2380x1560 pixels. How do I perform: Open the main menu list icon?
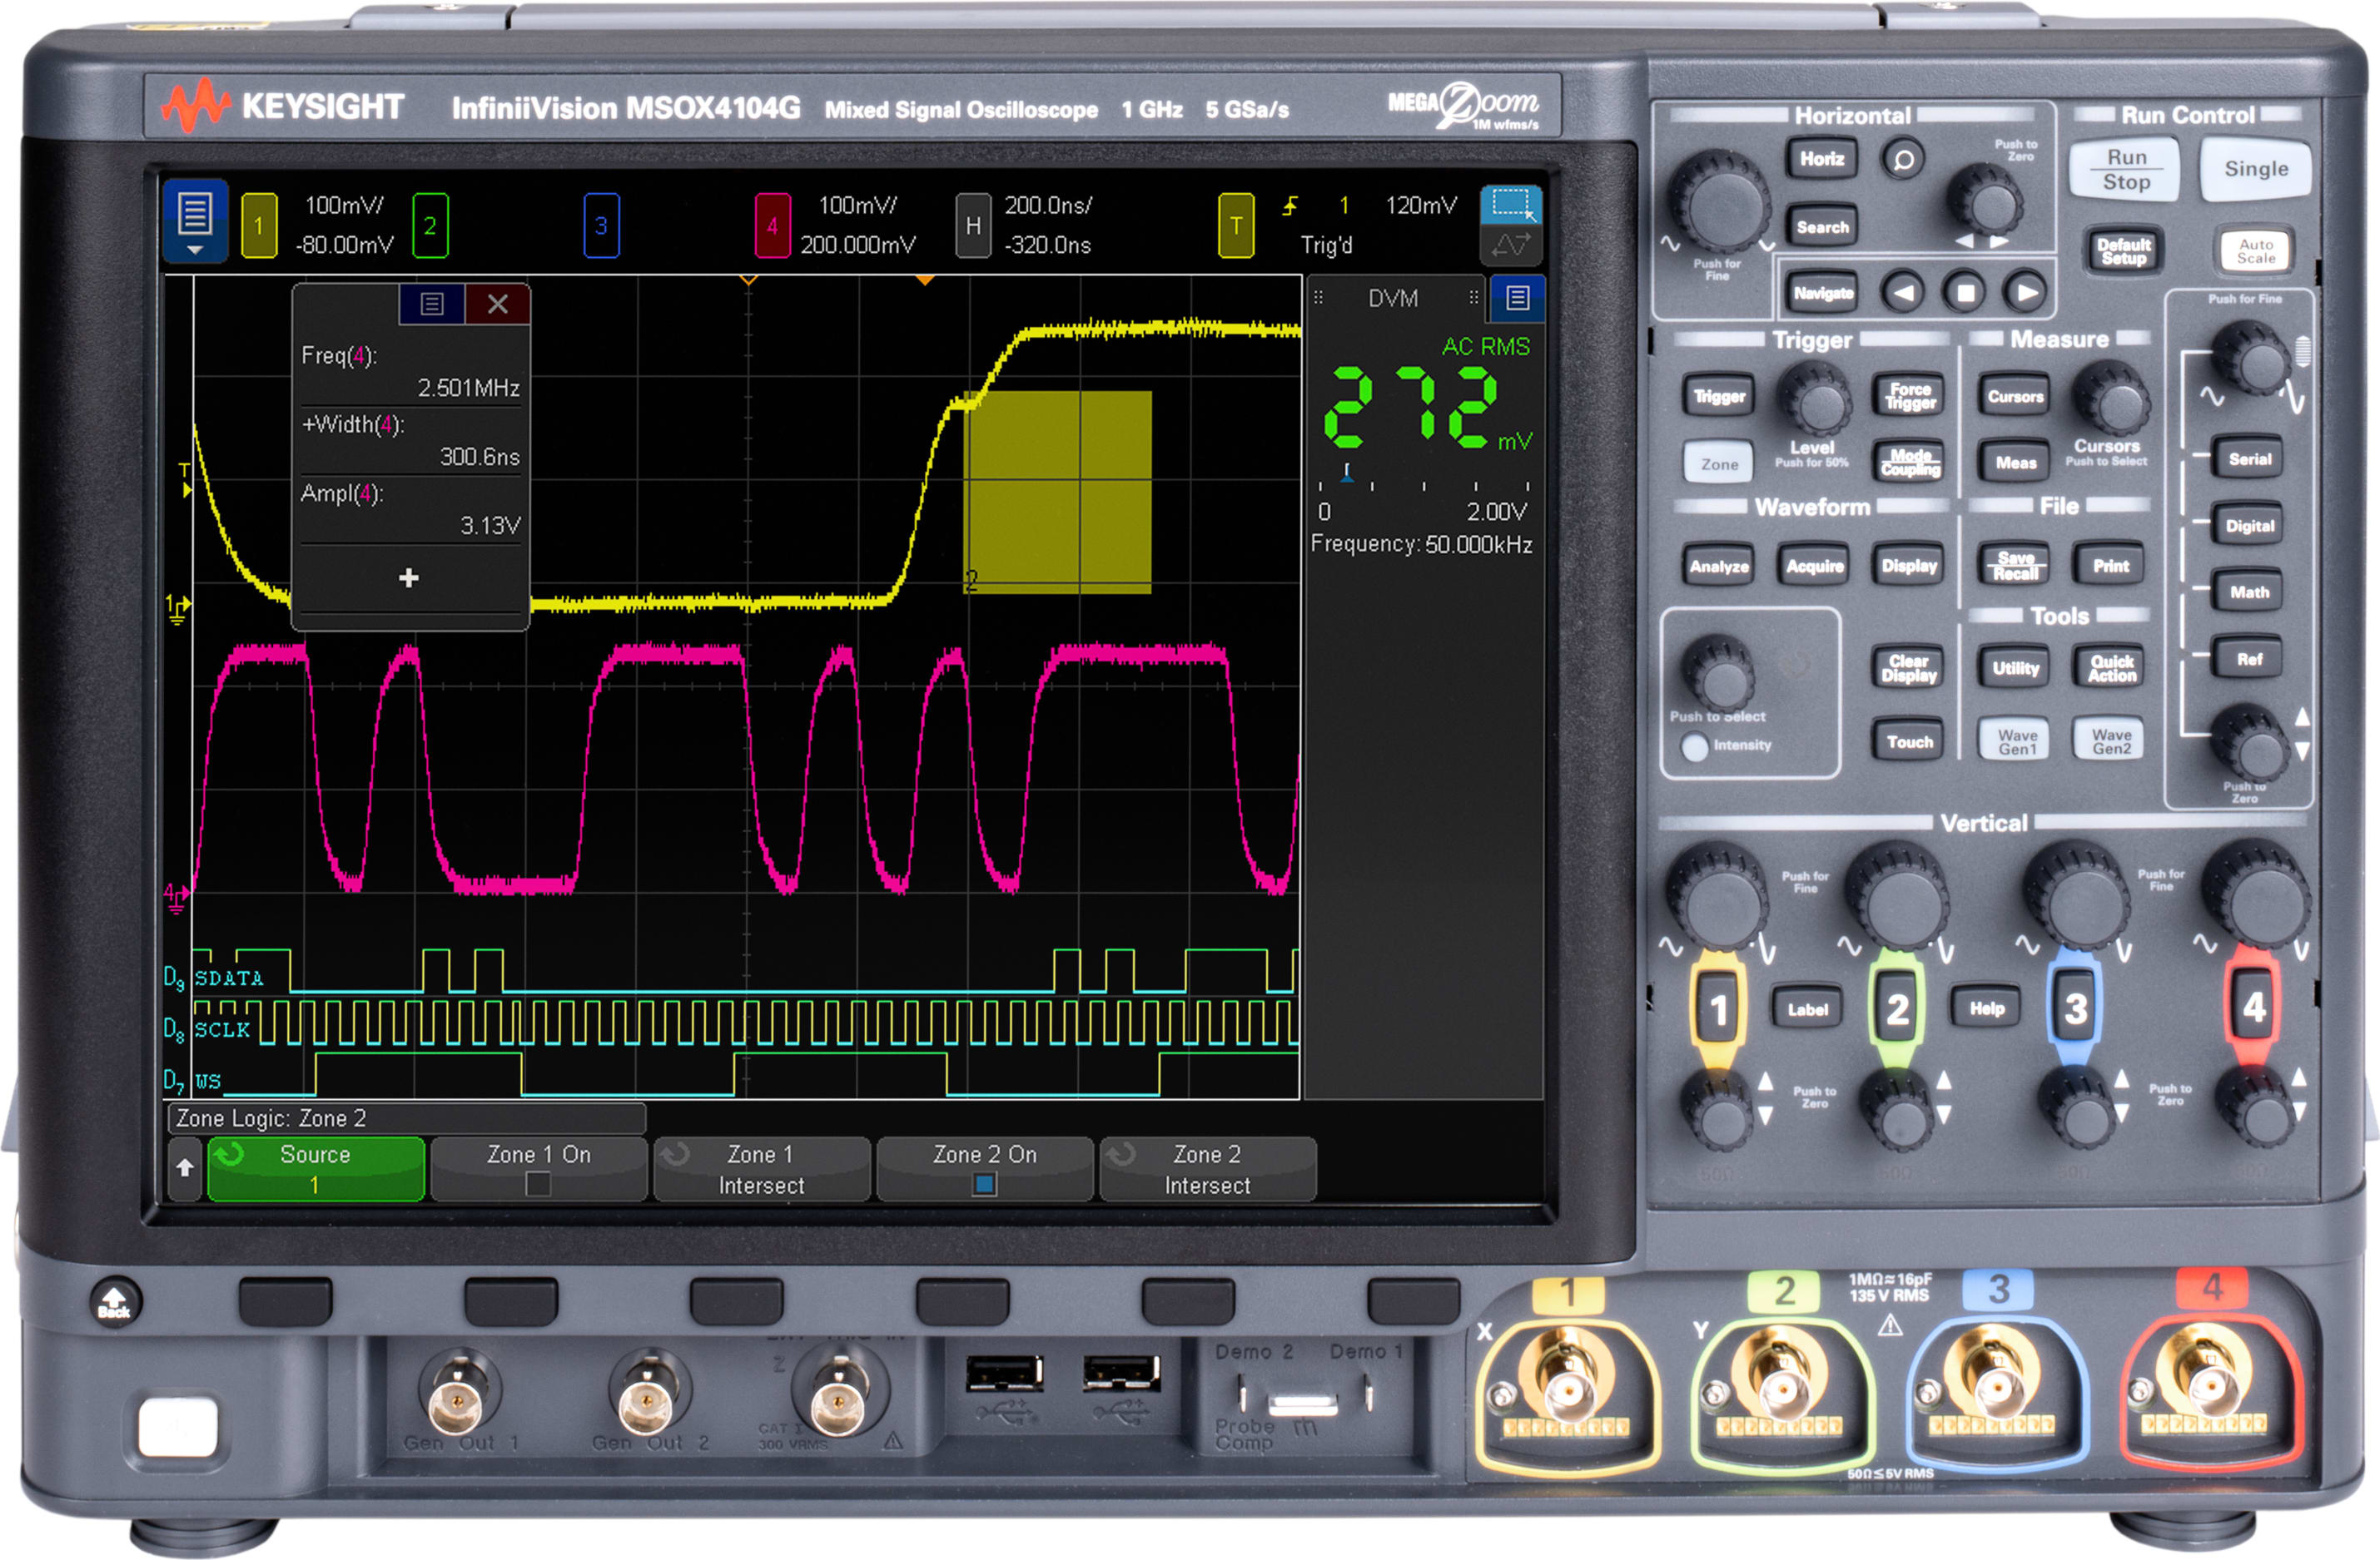point(195,220)
